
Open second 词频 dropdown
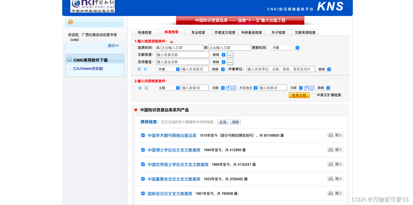(x=296, y=88)
